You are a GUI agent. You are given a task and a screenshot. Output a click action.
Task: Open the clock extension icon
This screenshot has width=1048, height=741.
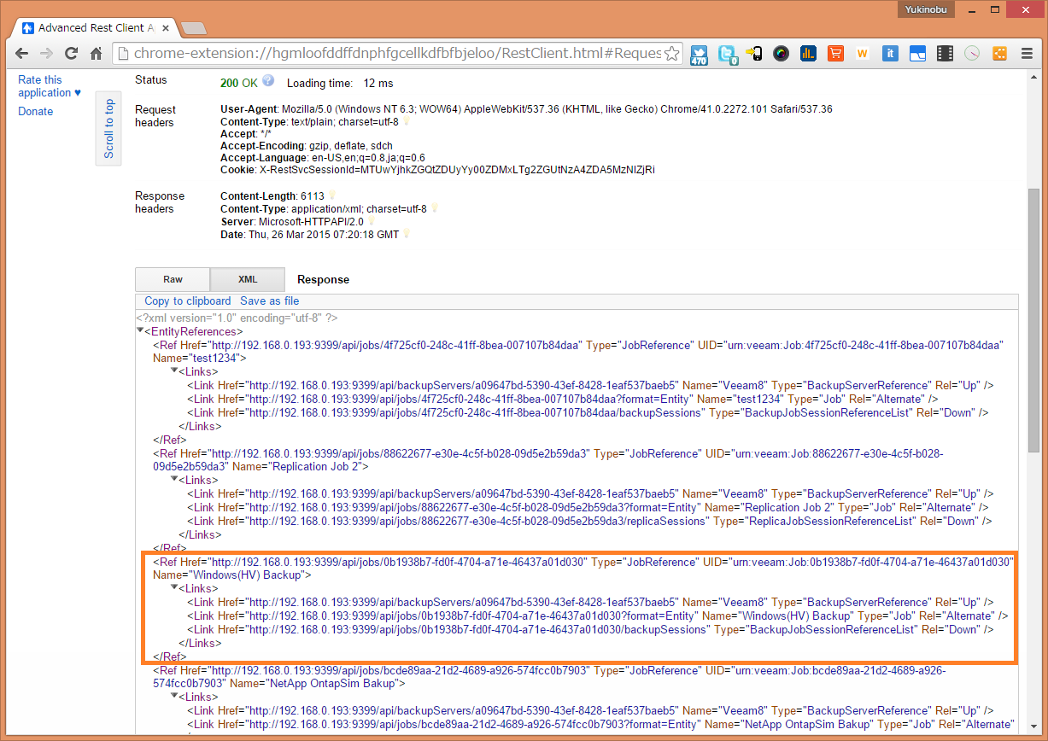[972, 54]
